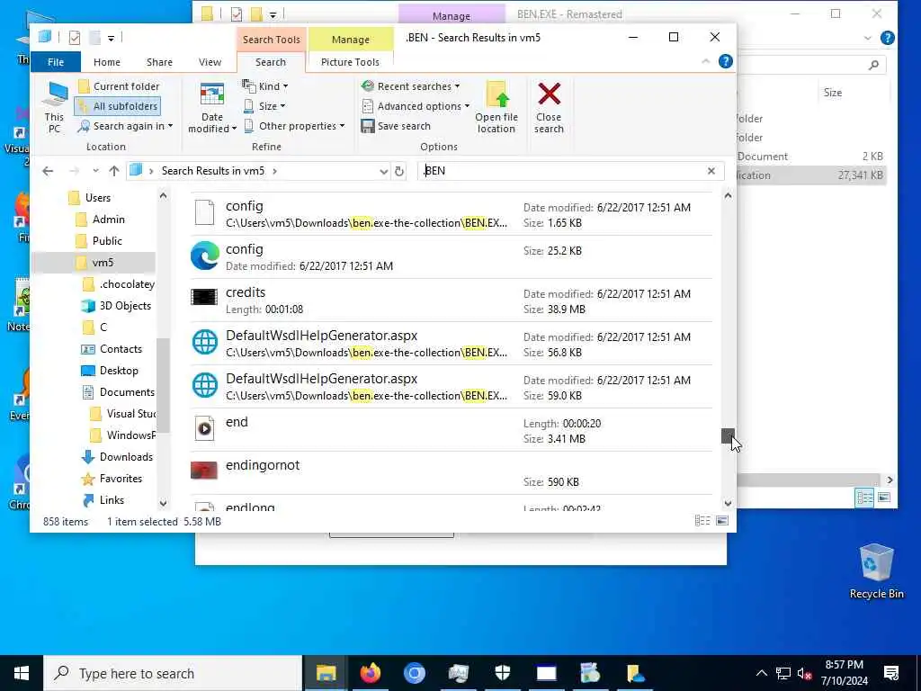Open File Explorer from the taskbar
921x691 pixels.
coord(326,673)
